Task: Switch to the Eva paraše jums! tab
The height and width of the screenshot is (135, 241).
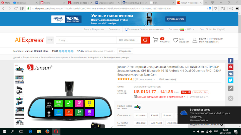Action: pyautogui.click(x=107, y=2)
